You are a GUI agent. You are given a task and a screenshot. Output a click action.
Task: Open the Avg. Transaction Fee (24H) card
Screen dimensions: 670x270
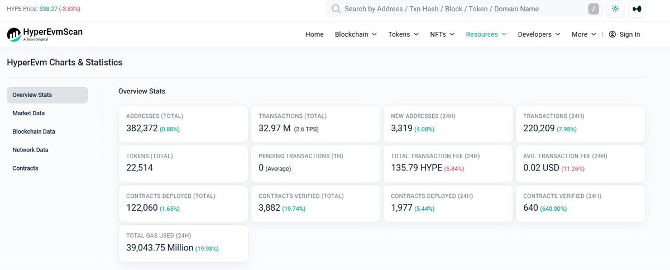[580, 164]
